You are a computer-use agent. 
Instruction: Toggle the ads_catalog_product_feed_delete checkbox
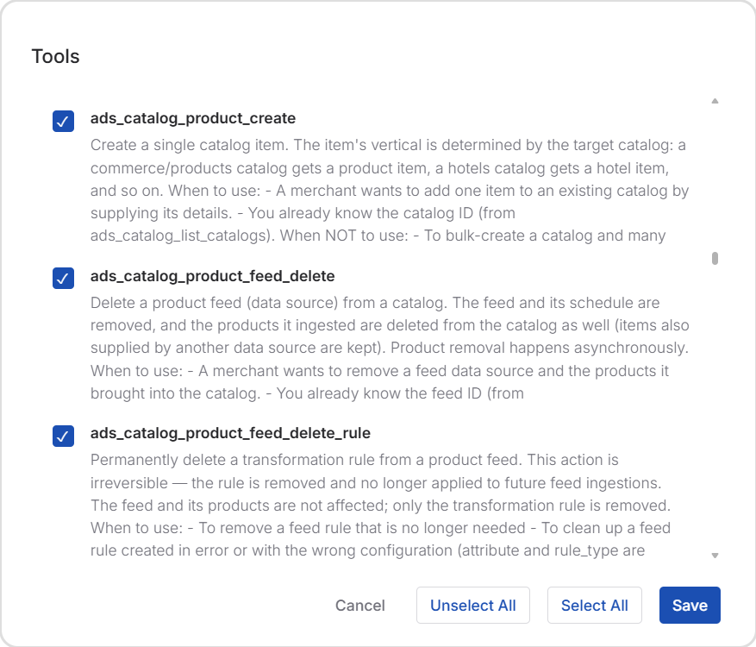tap(63, 279)
